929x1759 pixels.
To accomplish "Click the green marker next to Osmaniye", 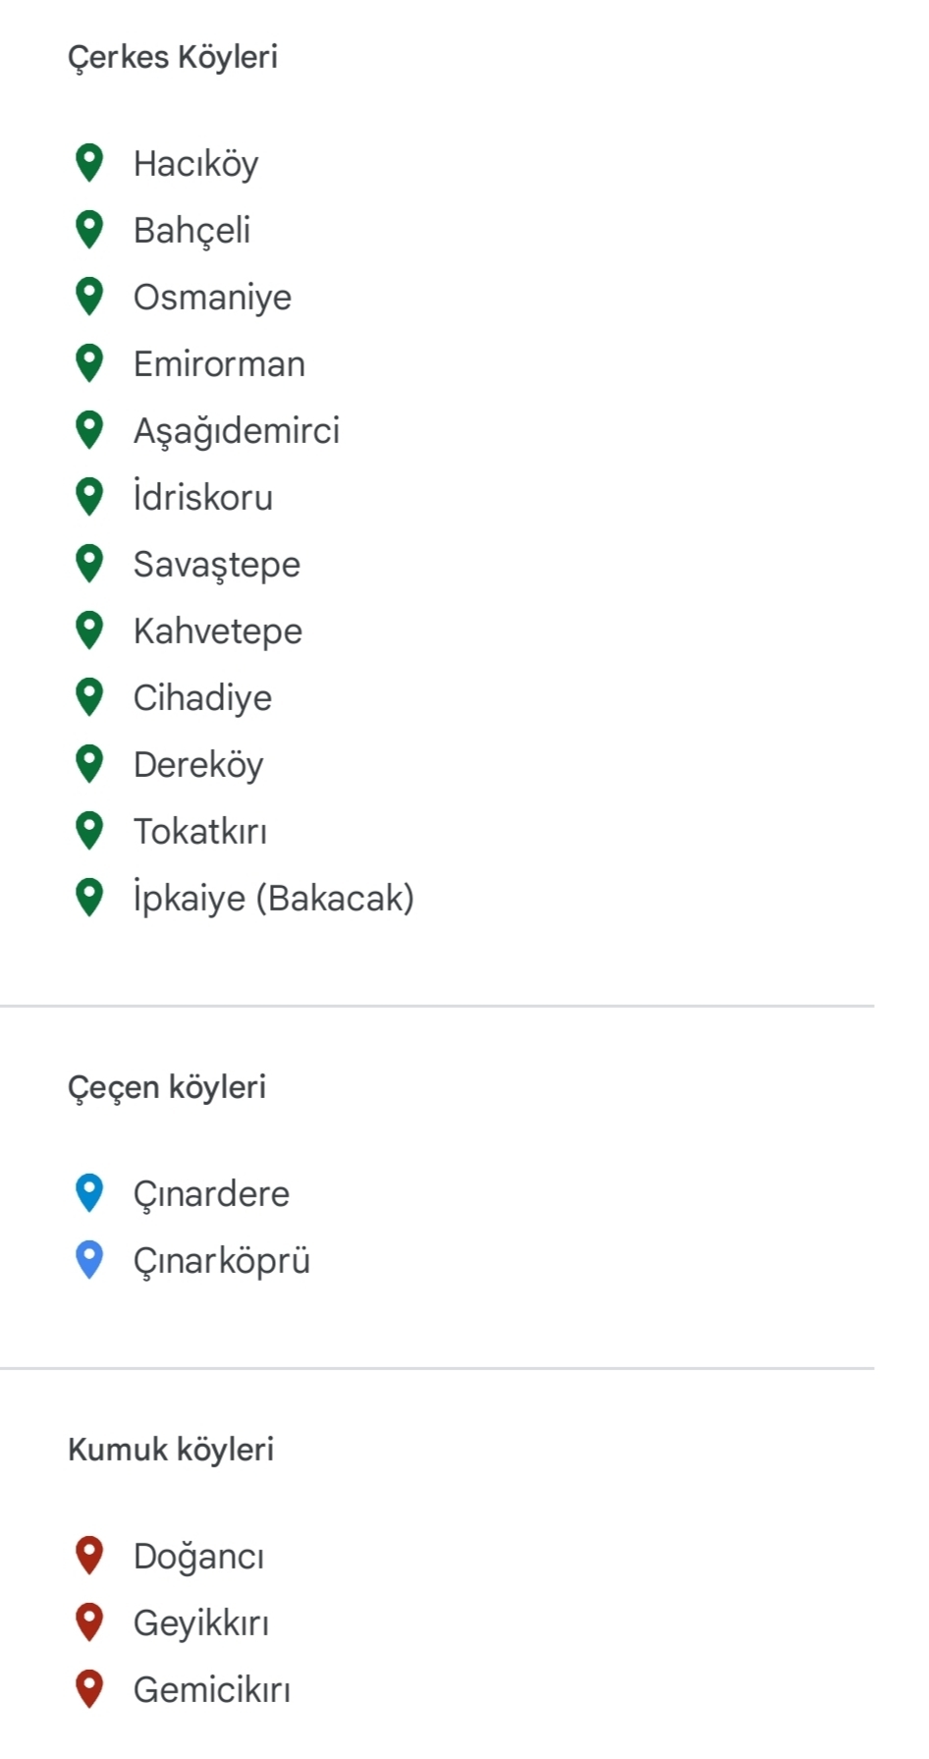I will click(x=89, y=296).
